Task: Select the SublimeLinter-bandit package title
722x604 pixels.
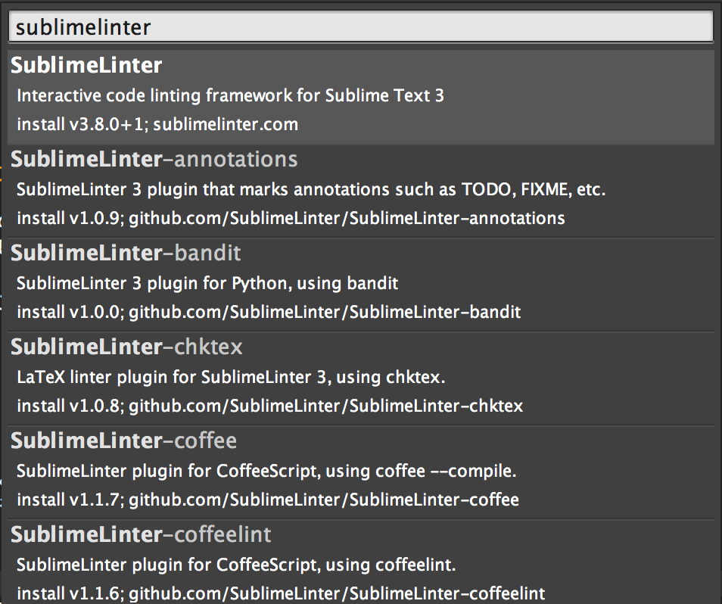Action: (126, 254)
